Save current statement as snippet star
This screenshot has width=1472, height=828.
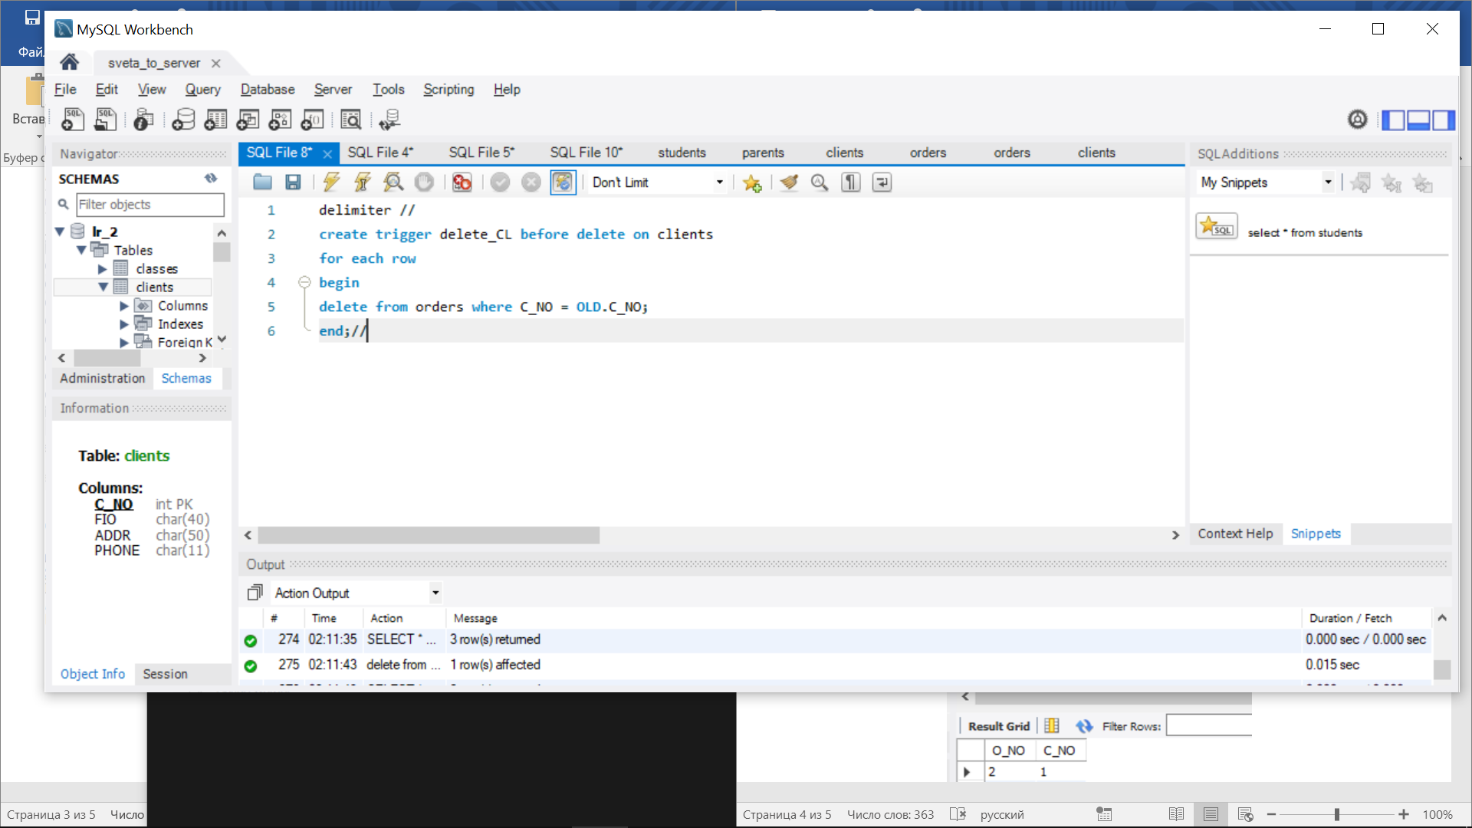[752, 182]
